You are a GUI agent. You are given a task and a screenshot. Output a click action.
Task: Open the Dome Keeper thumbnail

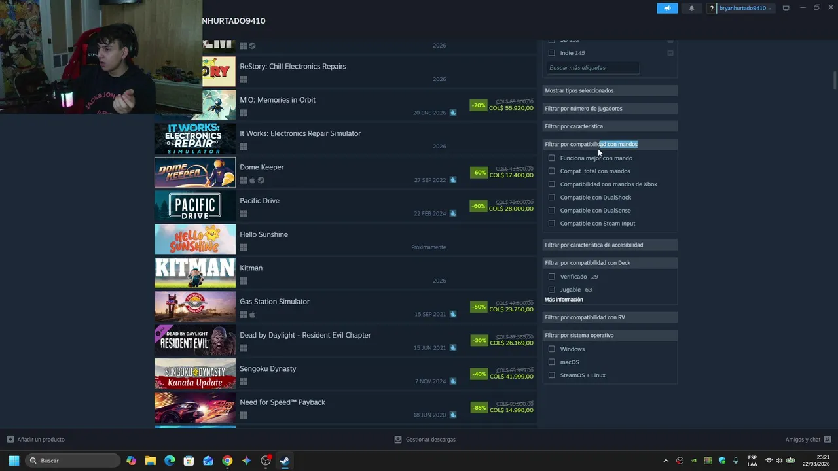(x=195, y=173)
